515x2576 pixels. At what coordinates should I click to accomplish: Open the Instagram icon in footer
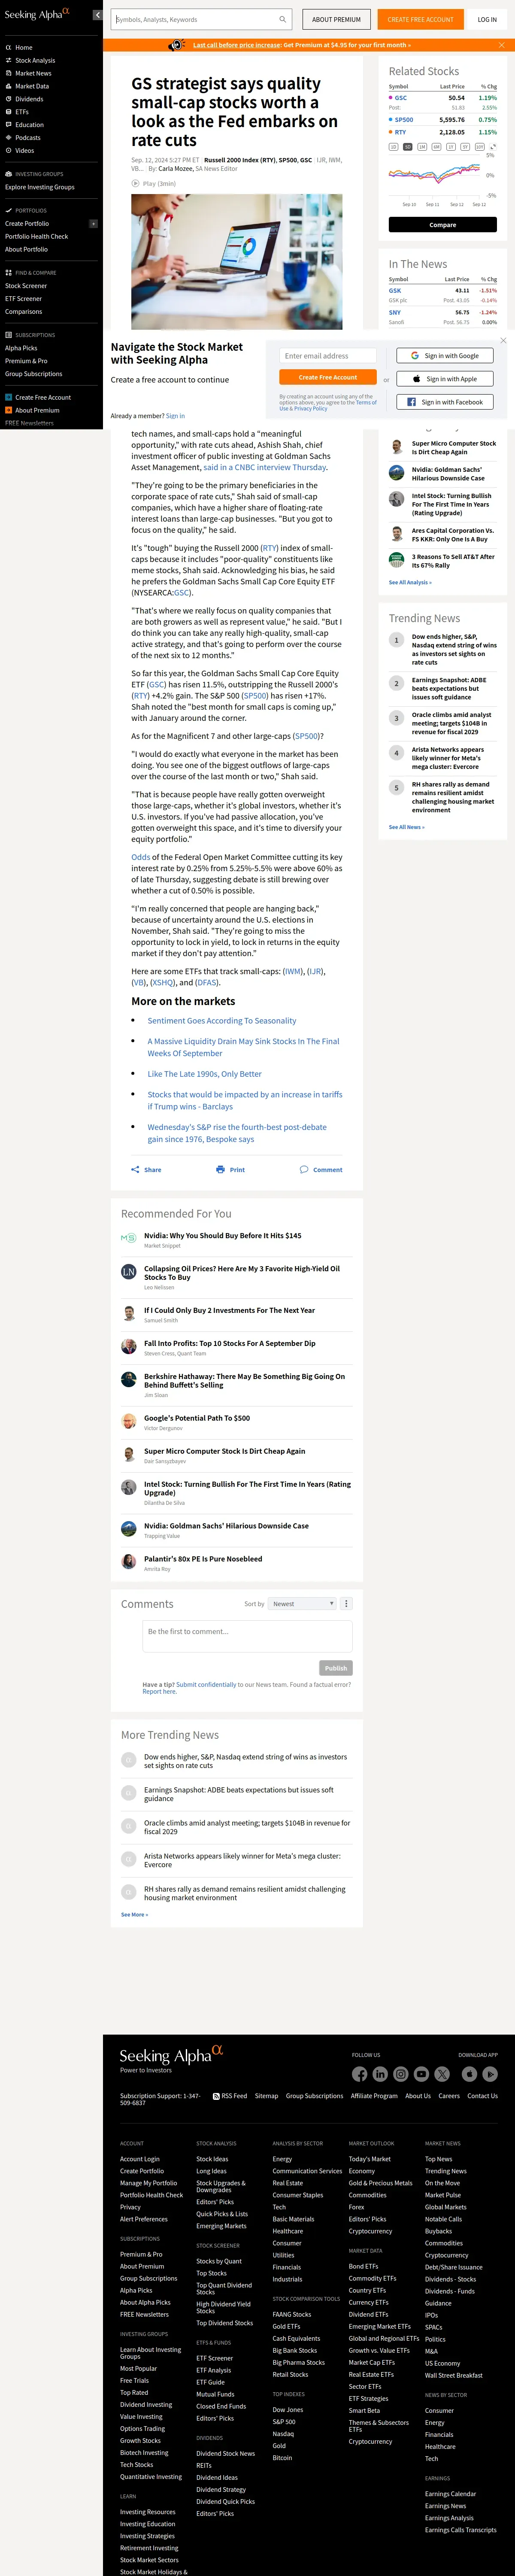tap(401, 2074)
